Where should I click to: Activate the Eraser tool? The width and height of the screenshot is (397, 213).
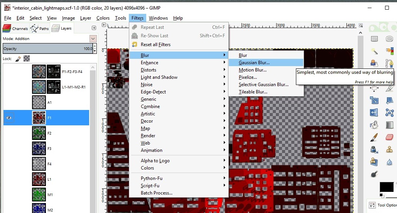point(389,137)
